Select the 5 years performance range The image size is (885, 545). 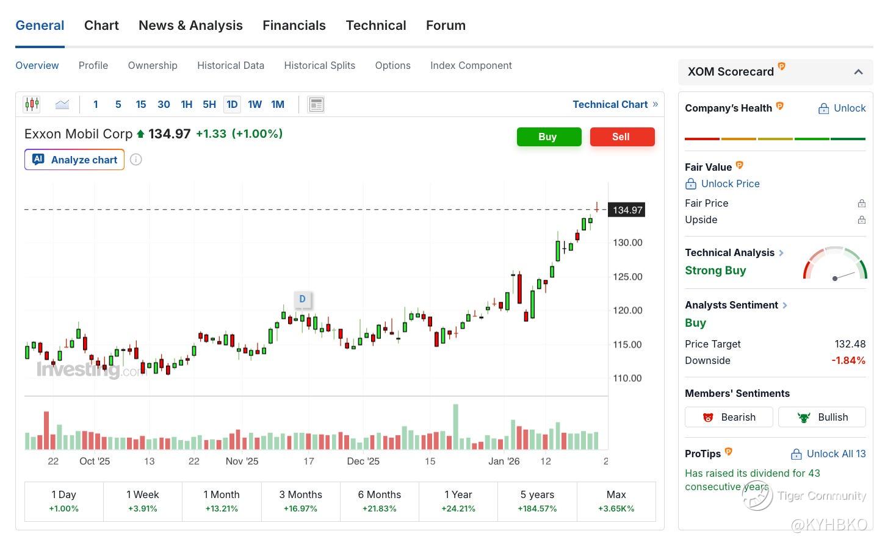tap(537, 501)
